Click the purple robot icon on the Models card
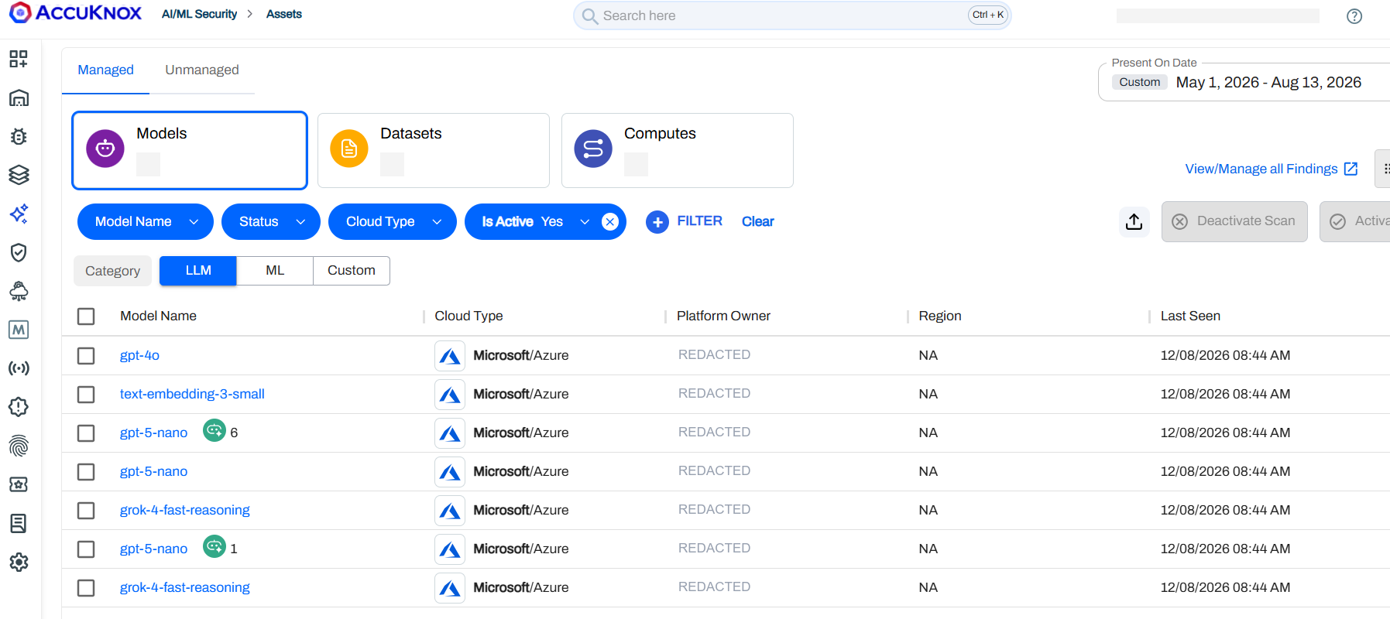1390x619 pixels. [105, 149]
